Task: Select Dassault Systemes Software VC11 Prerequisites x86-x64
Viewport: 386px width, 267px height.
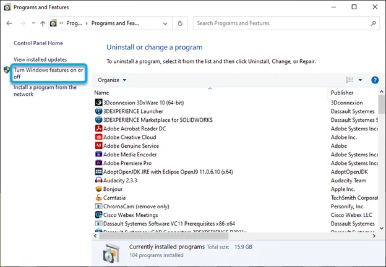Action: coord(169,224)
